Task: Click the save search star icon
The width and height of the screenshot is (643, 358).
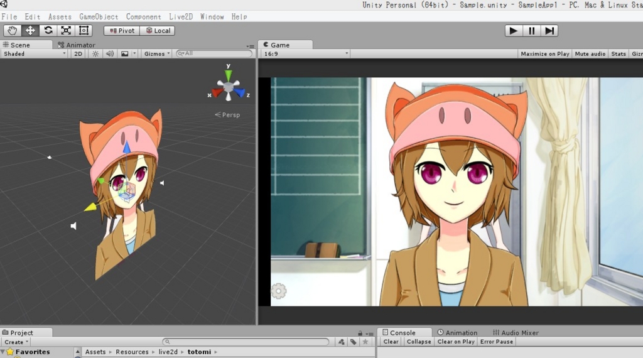Action: (x=365, y=342)
